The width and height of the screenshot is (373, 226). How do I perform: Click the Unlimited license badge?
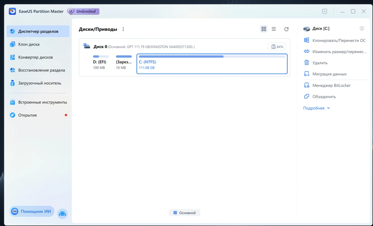pyautogui.click(x=83, y=12)
